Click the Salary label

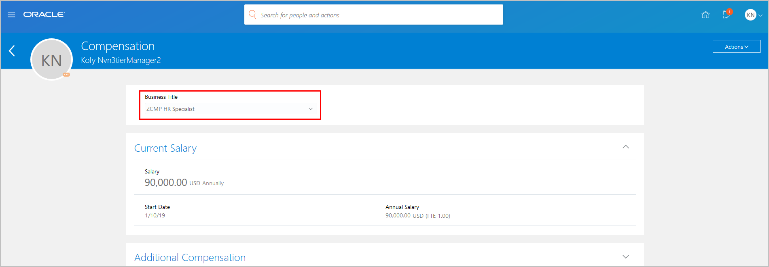tap(152, 171)
